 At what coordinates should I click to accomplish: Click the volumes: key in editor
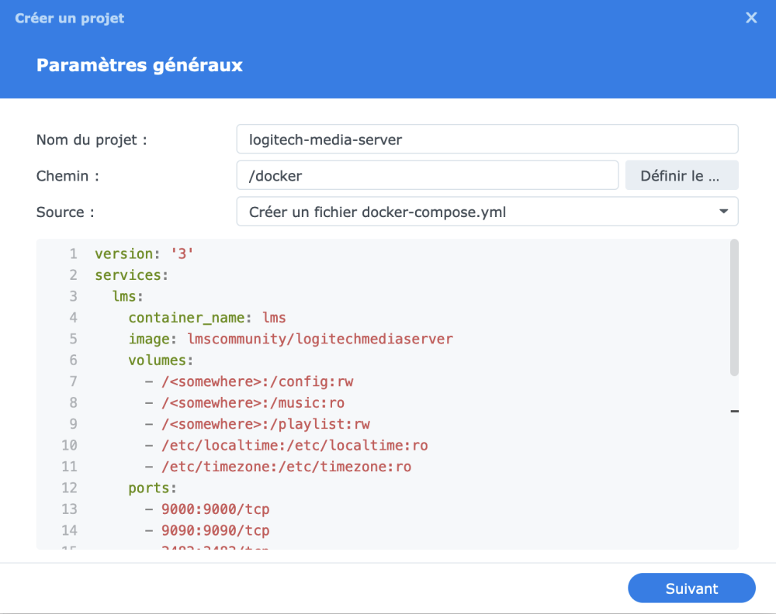click(x=160, y=360)
